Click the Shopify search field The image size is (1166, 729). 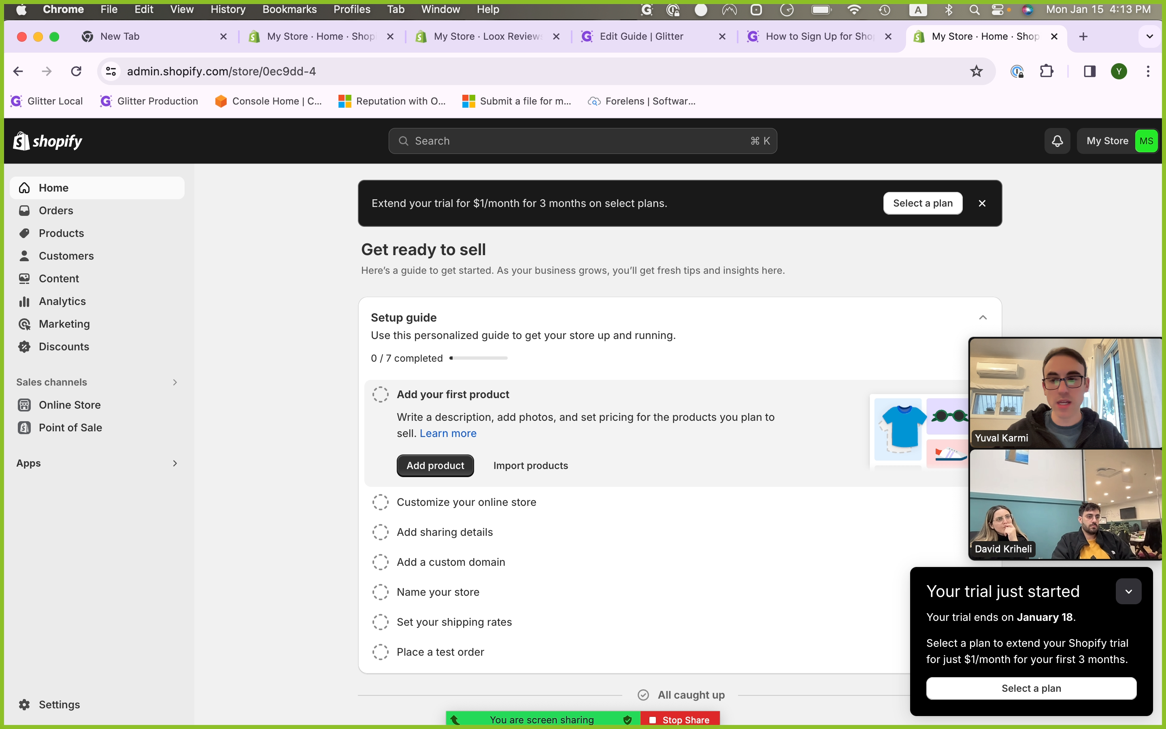pos(582,141)
